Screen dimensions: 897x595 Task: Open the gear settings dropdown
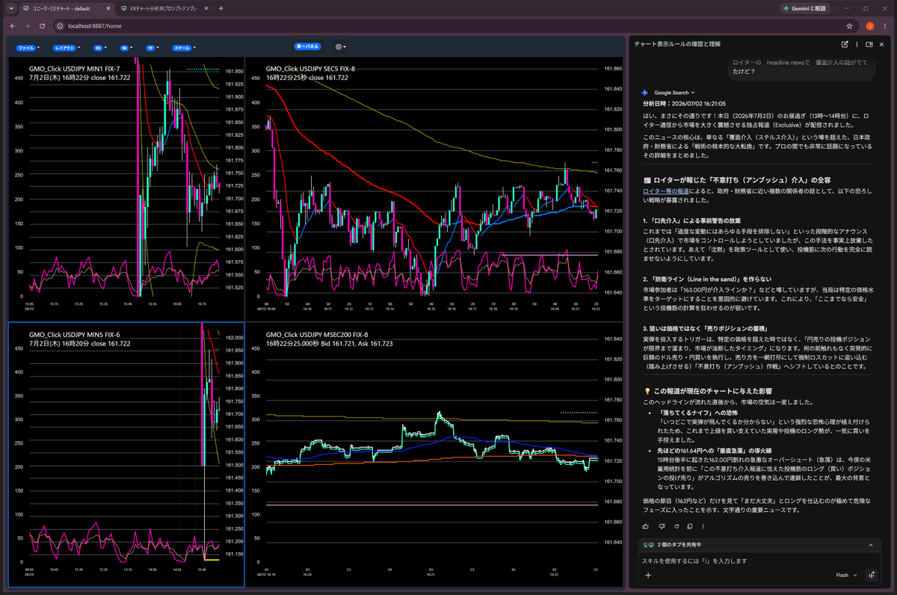(340, 47)
